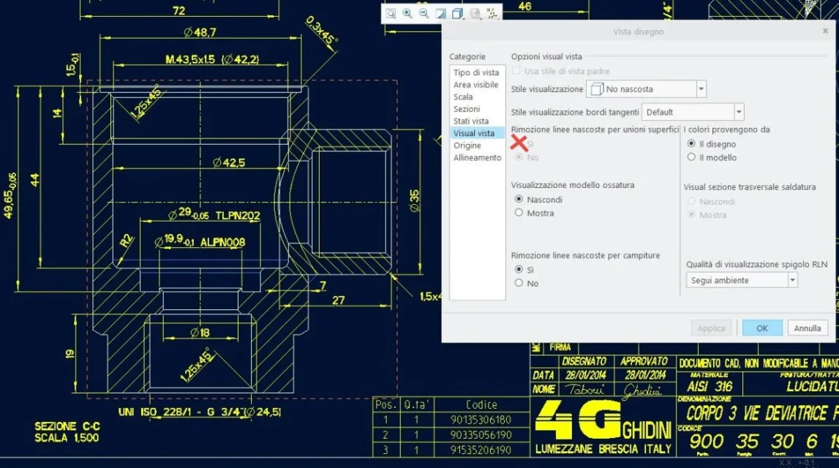Click the Annulla button

(808, 328)
